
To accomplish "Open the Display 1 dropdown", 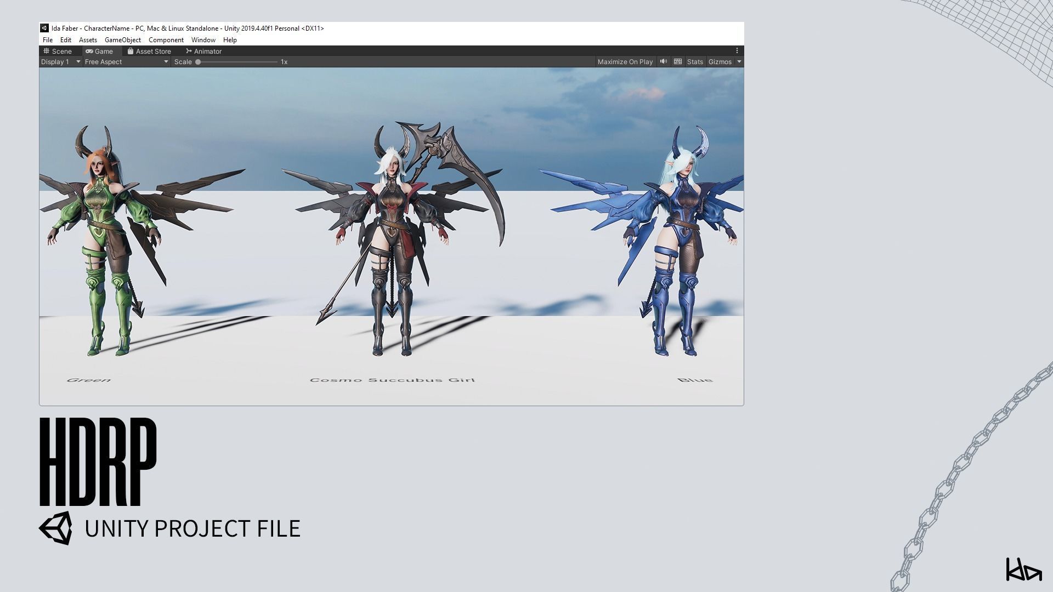I will [x=61, y=62].
